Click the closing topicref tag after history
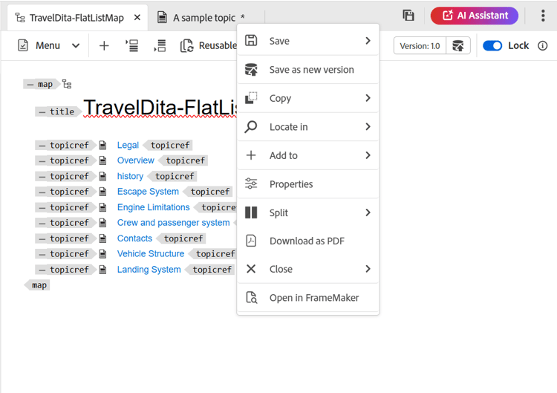Screen dimensions: 557x393 click(x=172, y=176)
